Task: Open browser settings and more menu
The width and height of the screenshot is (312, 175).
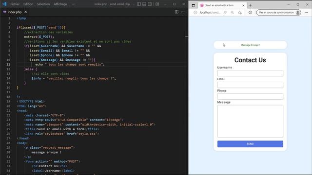Action: click(306, 13)
